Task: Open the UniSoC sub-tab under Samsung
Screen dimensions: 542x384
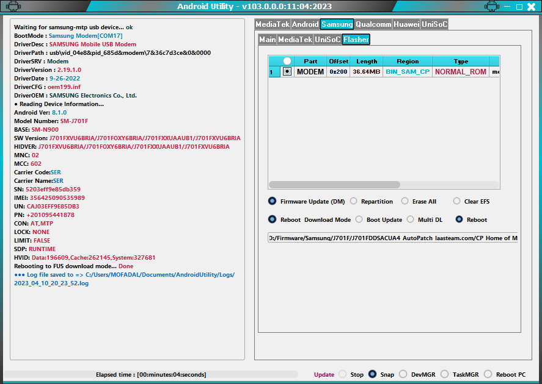Action: [328, 39]
